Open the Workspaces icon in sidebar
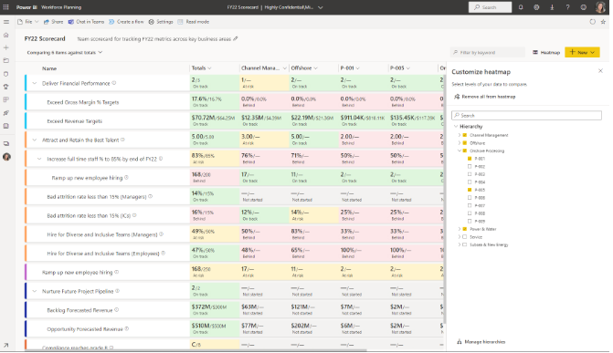This screenshot has height=353, width=613. point(5,143)
